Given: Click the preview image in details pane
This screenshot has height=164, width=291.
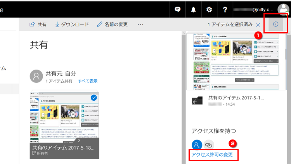Looking at the screenshot, I should click(236, 62).
